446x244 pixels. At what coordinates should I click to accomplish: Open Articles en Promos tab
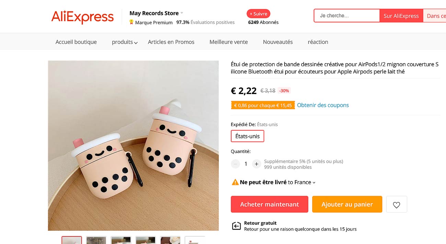171,42
